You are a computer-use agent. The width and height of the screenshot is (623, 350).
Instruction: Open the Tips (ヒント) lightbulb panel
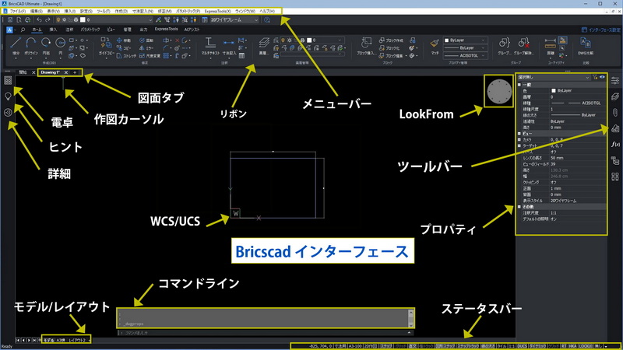coord(8,96)
